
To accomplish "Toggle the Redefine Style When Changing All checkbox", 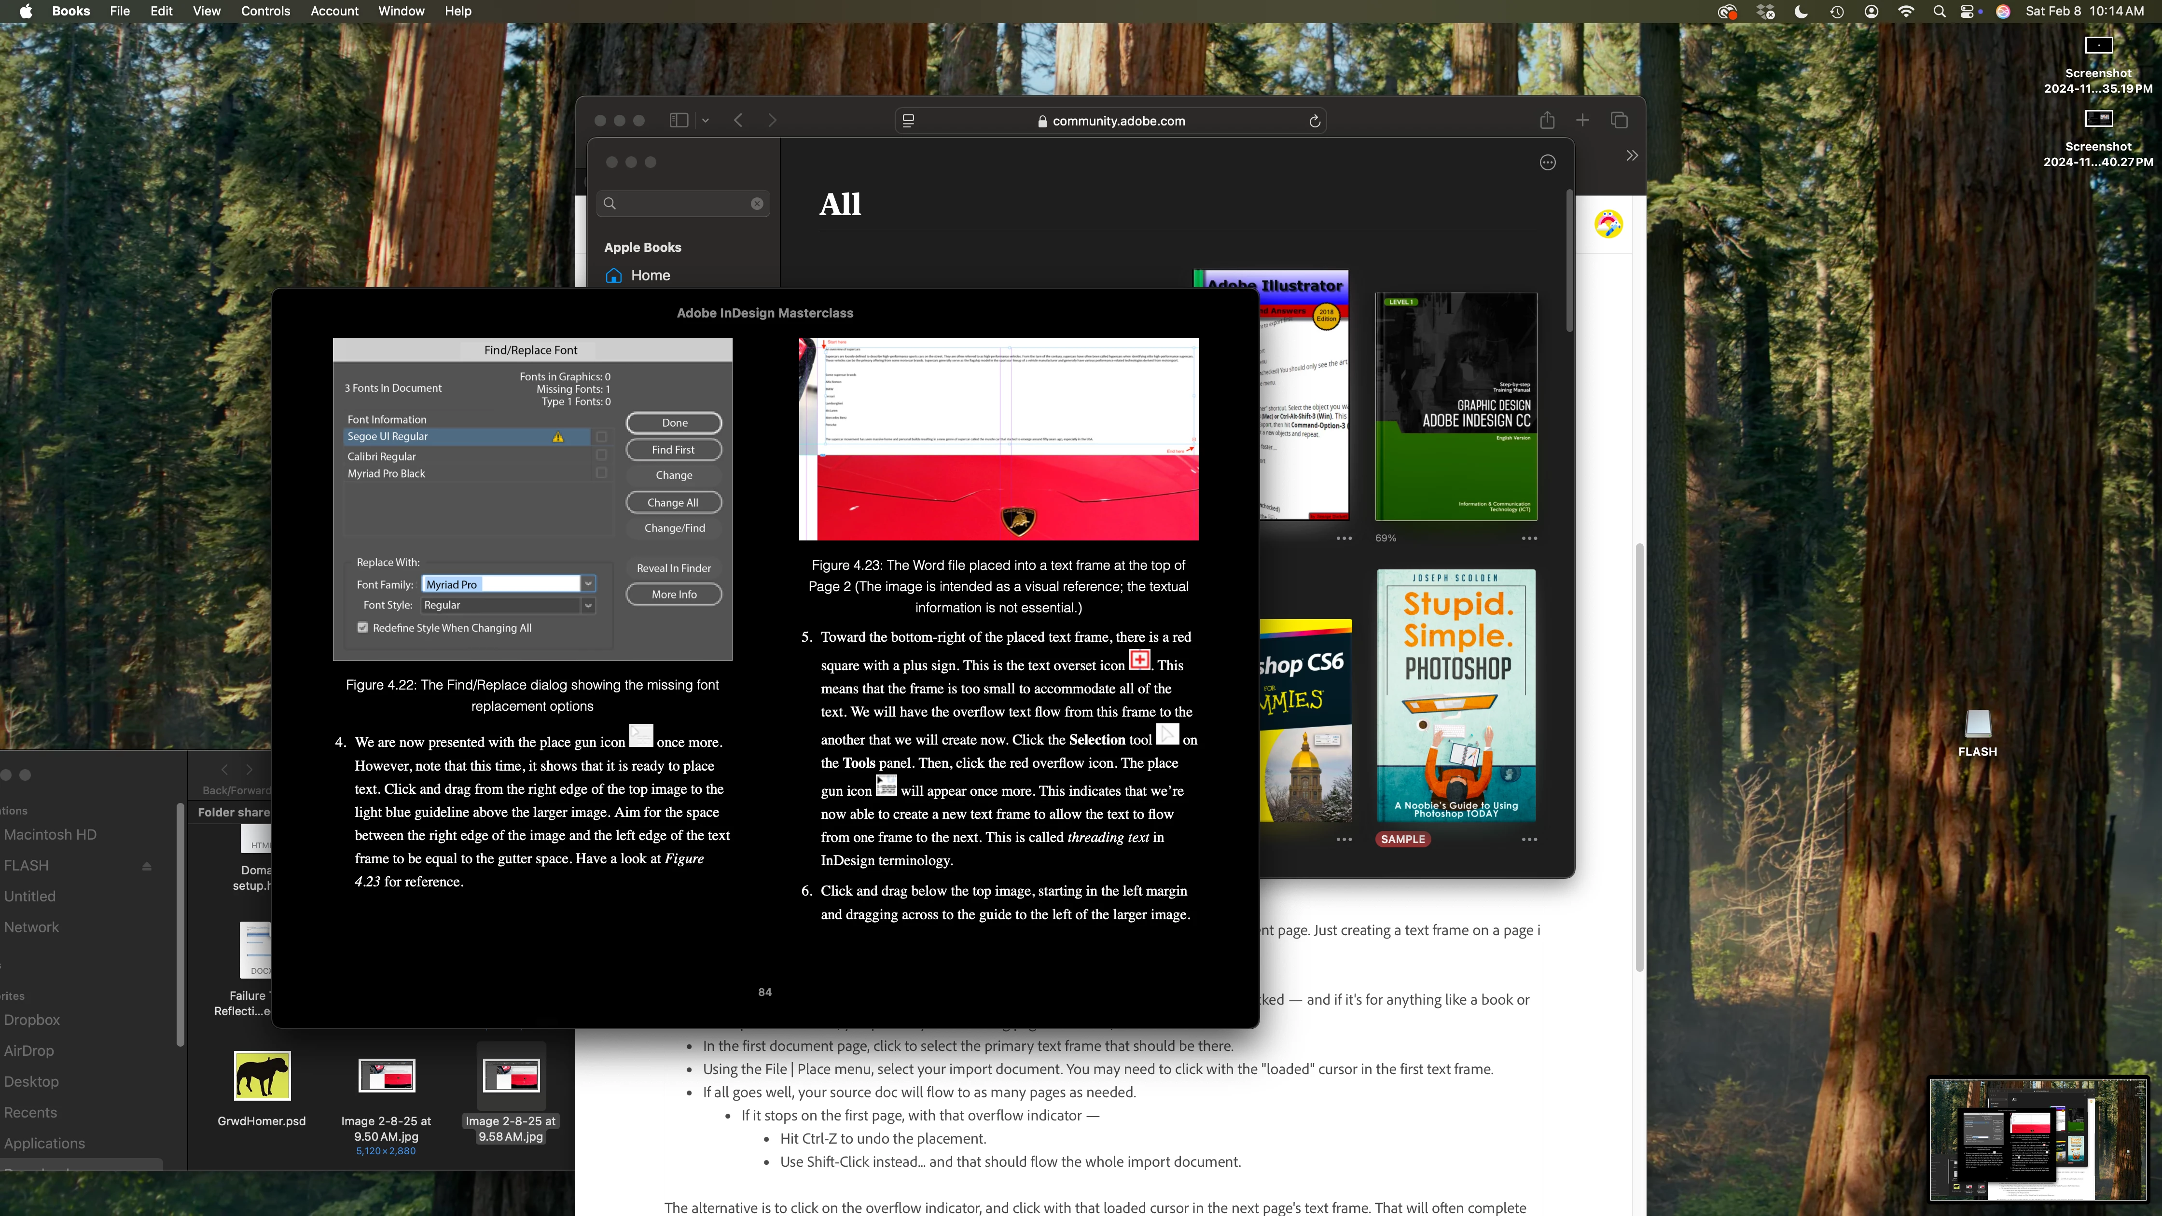I will coord(362,628).
